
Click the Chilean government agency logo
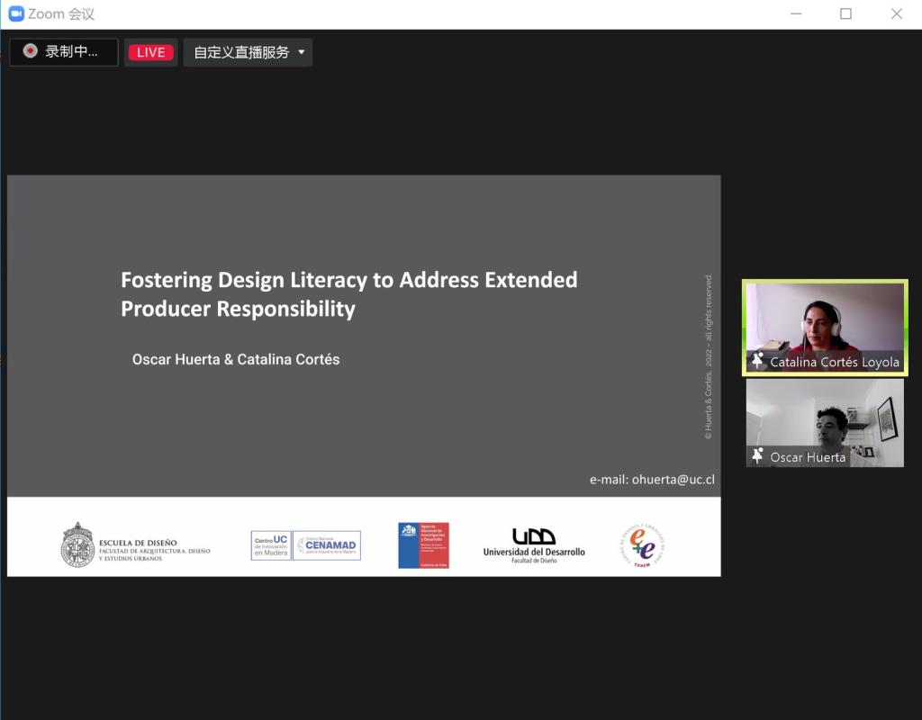423,545
